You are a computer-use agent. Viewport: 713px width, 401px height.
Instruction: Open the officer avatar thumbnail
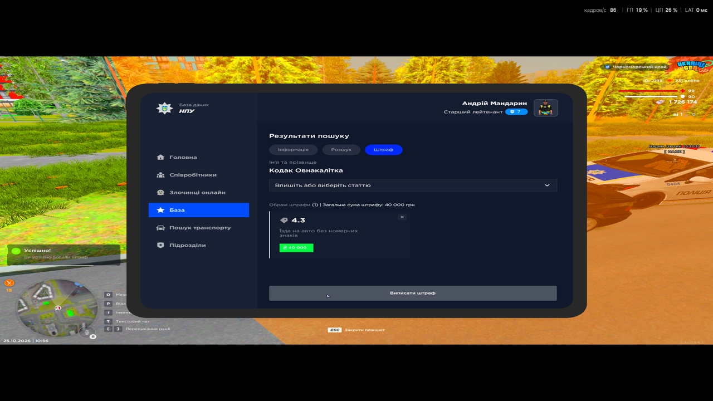[x=546, y=108]
